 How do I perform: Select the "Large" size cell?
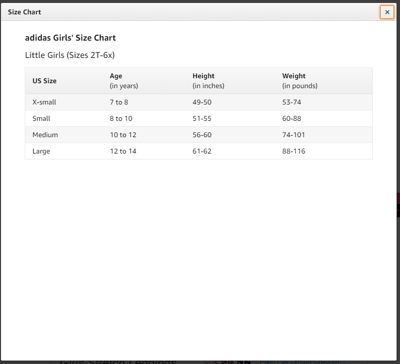tap(41, 151)
